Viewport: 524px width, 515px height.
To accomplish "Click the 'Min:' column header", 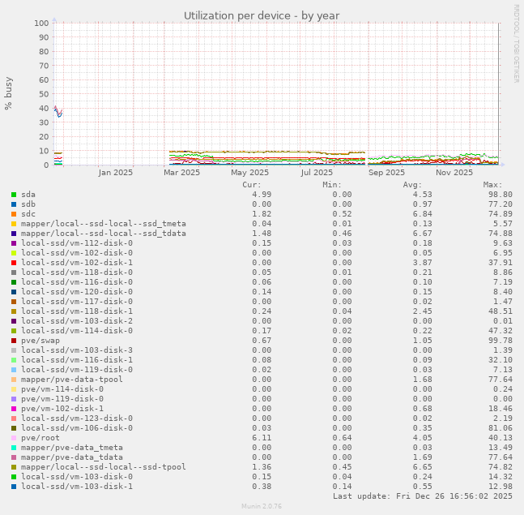I will [x=332, y=185].
